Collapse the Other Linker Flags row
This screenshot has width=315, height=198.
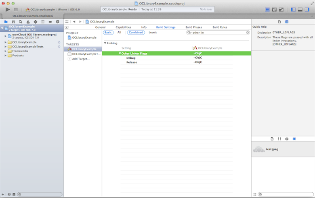120,53
